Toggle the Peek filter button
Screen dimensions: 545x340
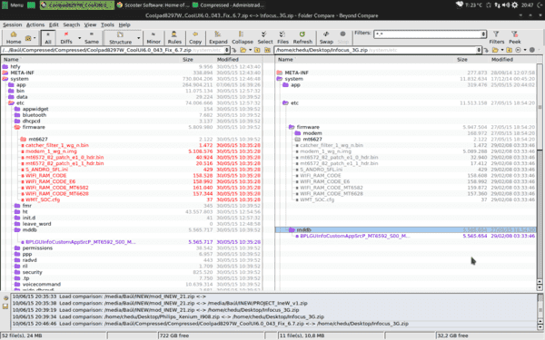click(515, 37)
